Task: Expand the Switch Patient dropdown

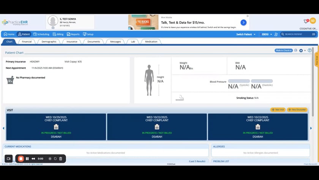Action: click(246, 34)
